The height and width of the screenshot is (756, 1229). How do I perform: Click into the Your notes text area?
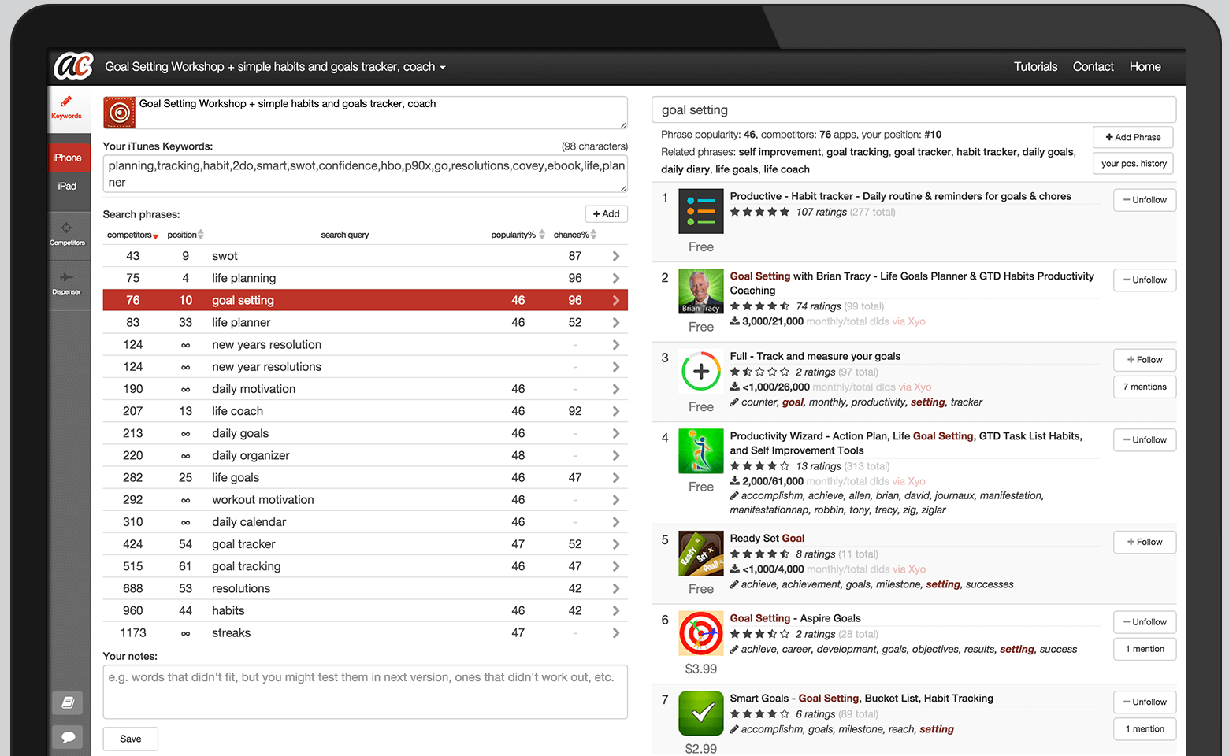click(x=366, y=692)
